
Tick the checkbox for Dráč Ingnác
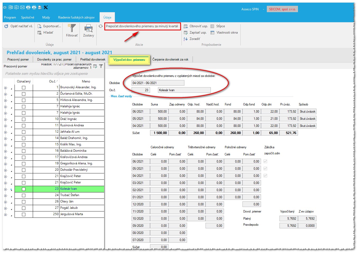tap(24, 119)
